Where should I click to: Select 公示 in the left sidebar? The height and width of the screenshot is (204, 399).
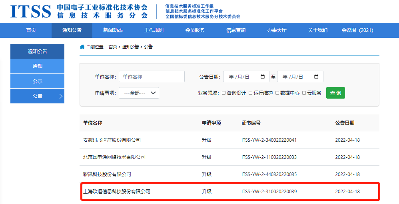click(x=38, y=81)
